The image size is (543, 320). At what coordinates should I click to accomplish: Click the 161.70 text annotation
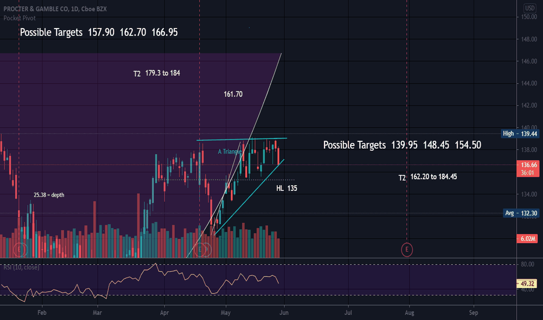pyautogui.click(x=233, y=94)
